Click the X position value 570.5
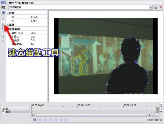 click(34, 17)
